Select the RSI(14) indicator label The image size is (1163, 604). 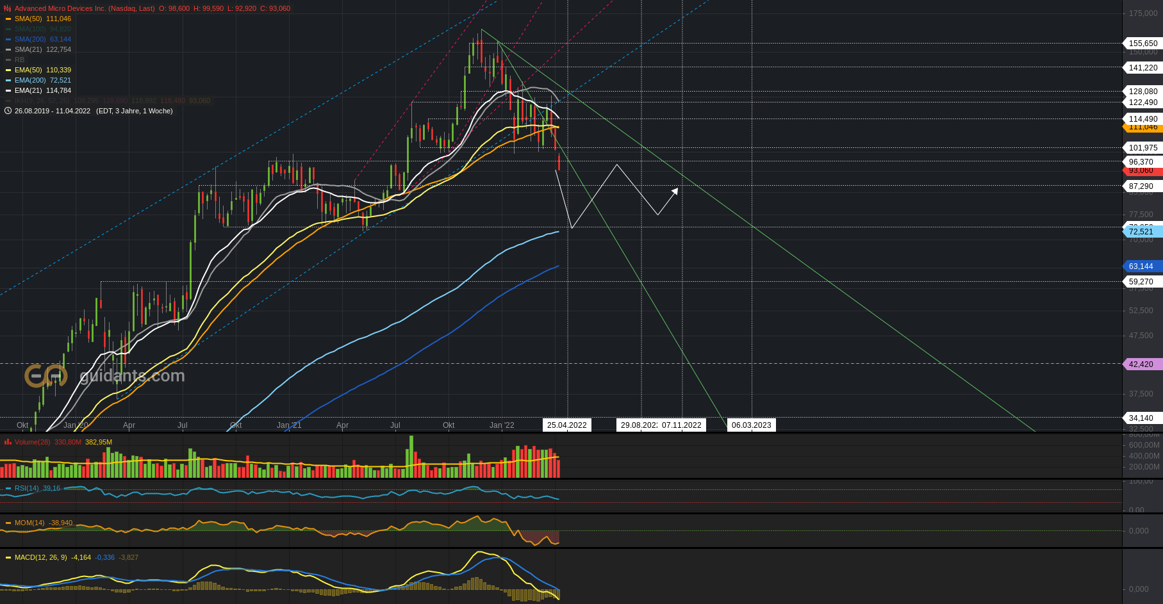point(26,488)
